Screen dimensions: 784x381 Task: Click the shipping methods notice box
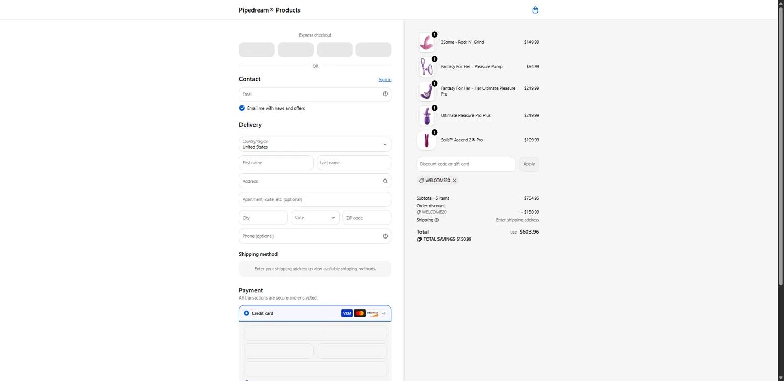(x=315, y=269)
